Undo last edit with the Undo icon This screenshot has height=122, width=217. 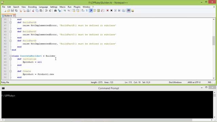(x=46, y=11)
